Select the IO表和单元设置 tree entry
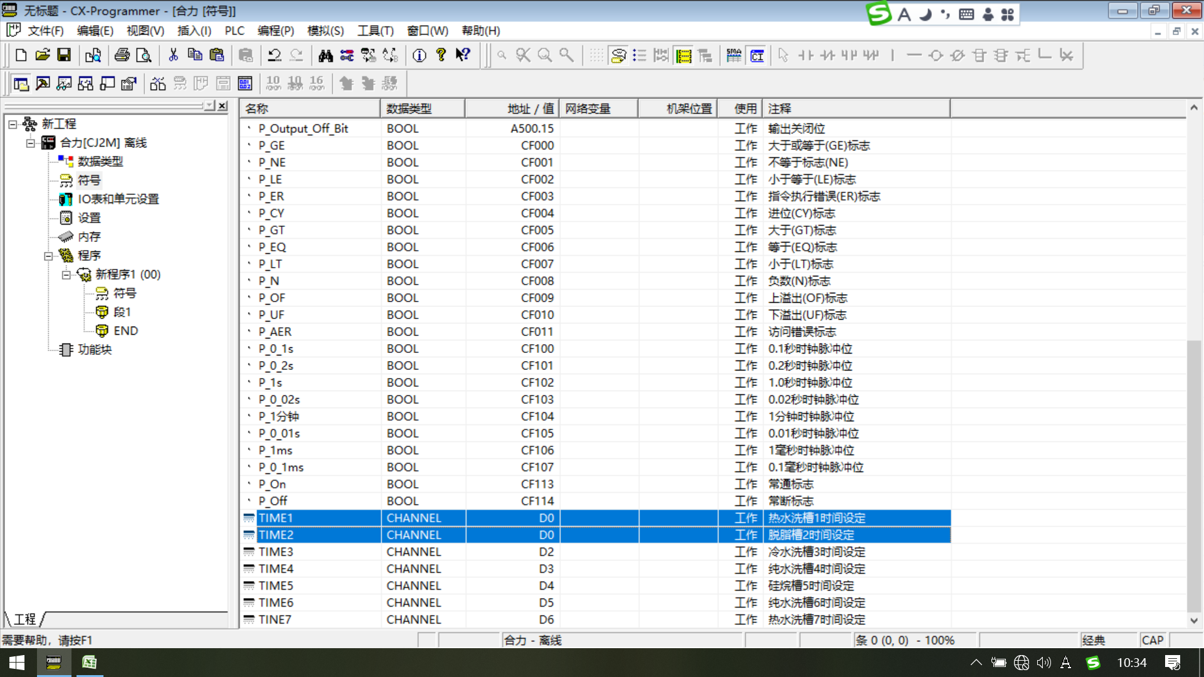The width and height of the screenshot is (1204, 677). tap(118, 199)
